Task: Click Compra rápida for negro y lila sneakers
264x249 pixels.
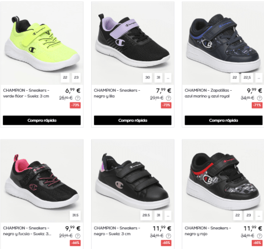Action: point(133,120)
